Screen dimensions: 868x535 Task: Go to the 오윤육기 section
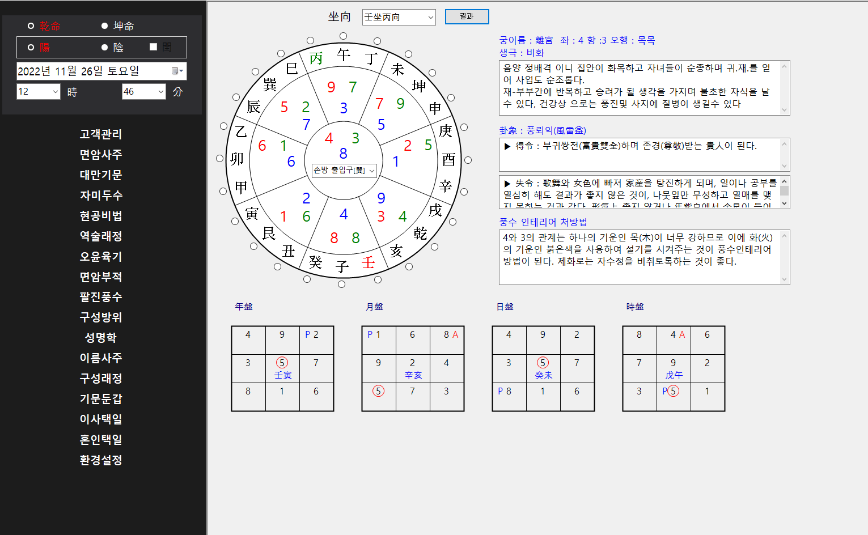[101, 257]
